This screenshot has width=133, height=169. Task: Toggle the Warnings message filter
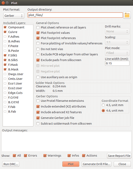click(45, 156)
